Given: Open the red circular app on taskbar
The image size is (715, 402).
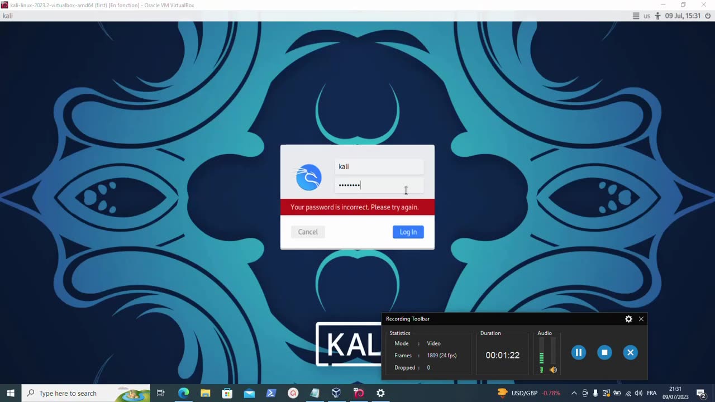Looking at the screenshot, I should [x=293, y=393].
